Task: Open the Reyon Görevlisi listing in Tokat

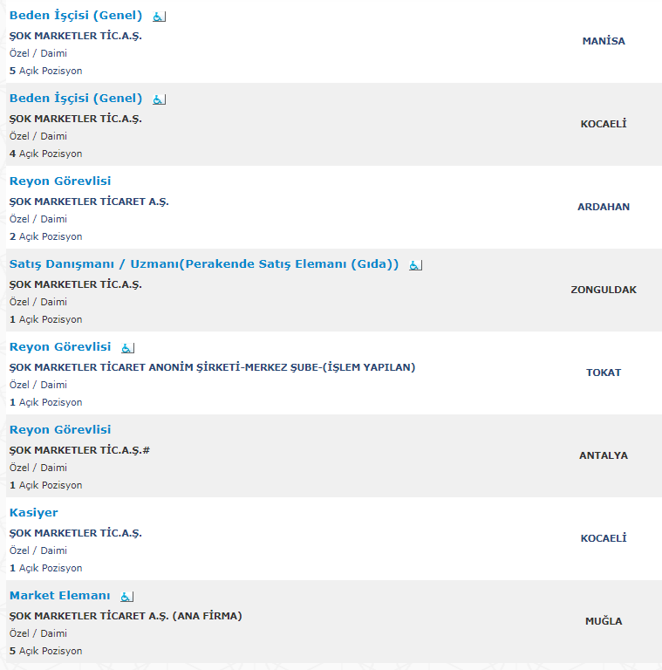Action: [60, 347]
